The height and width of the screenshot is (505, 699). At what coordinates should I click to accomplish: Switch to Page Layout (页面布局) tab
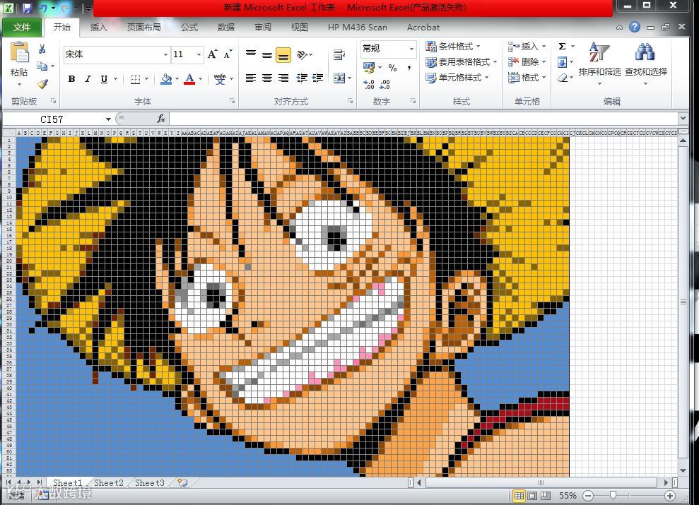coord(144,28)
